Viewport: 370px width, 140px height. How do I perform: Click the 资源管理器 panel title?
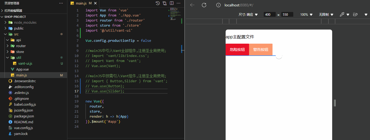click(12, 3)
